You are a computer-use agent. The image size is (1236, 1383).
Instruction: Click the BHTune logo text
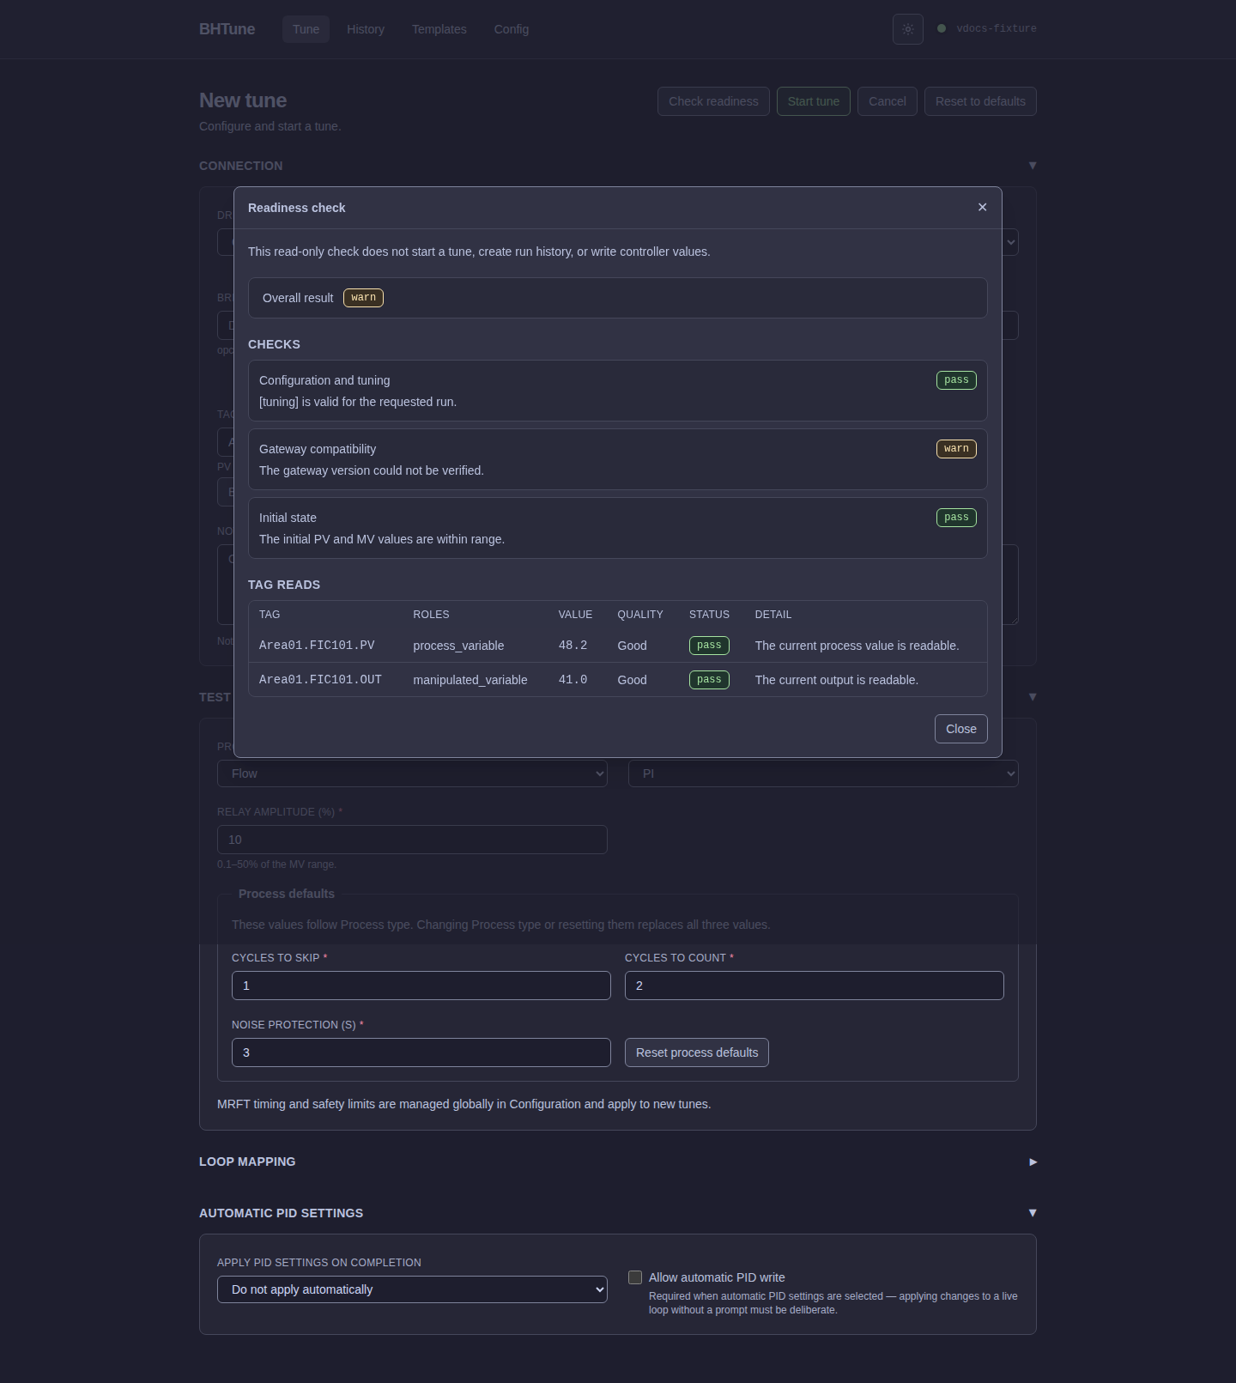(x=227, y=29)
